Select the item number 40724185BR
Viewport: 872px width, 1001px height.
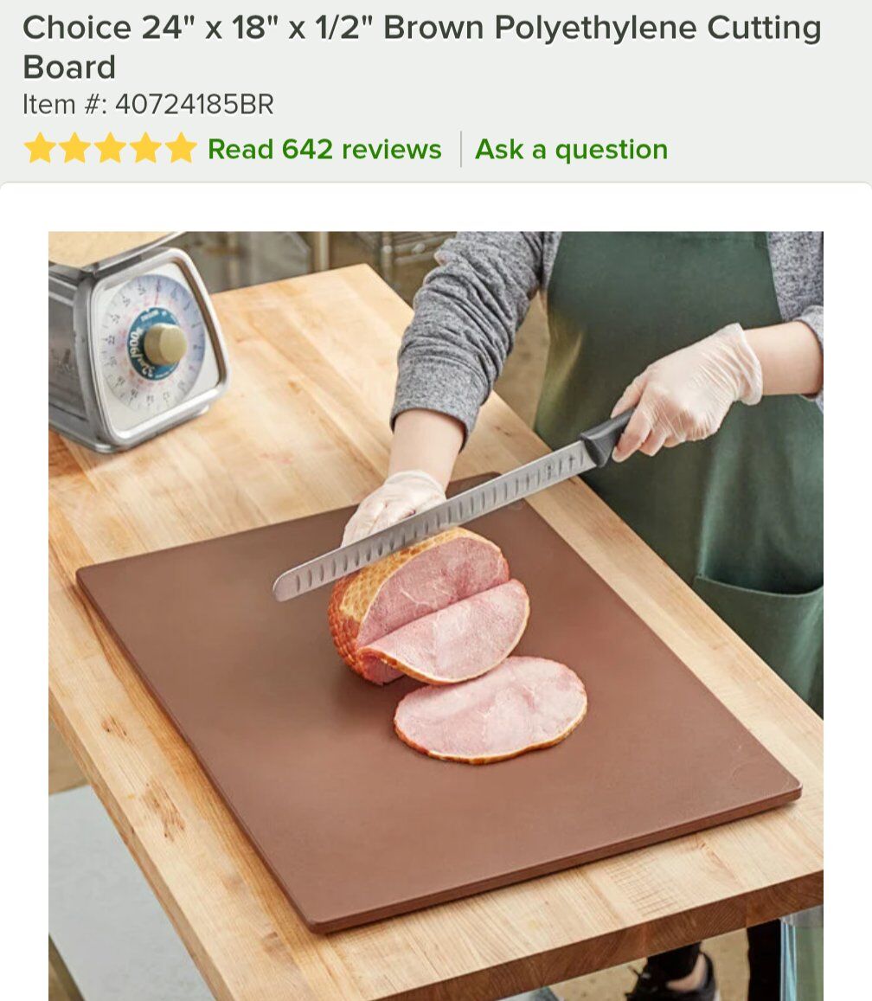194,104
